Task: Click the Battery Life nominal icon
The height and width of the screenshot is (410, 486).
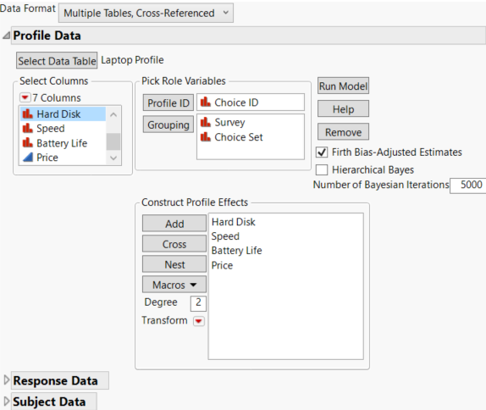Action: point(28,142)
